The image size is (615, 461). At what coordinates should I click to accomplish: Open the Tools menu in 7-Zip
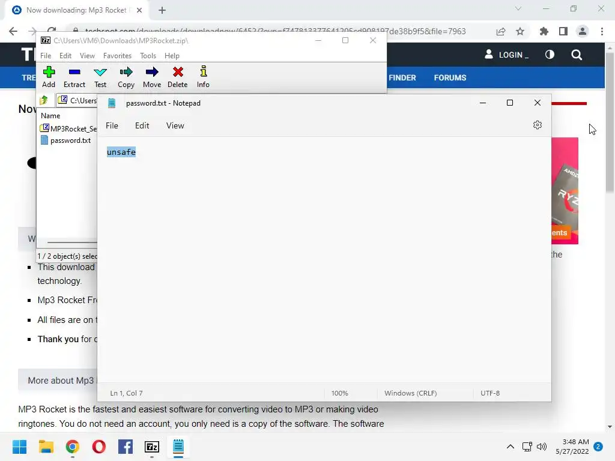(148, 56)
